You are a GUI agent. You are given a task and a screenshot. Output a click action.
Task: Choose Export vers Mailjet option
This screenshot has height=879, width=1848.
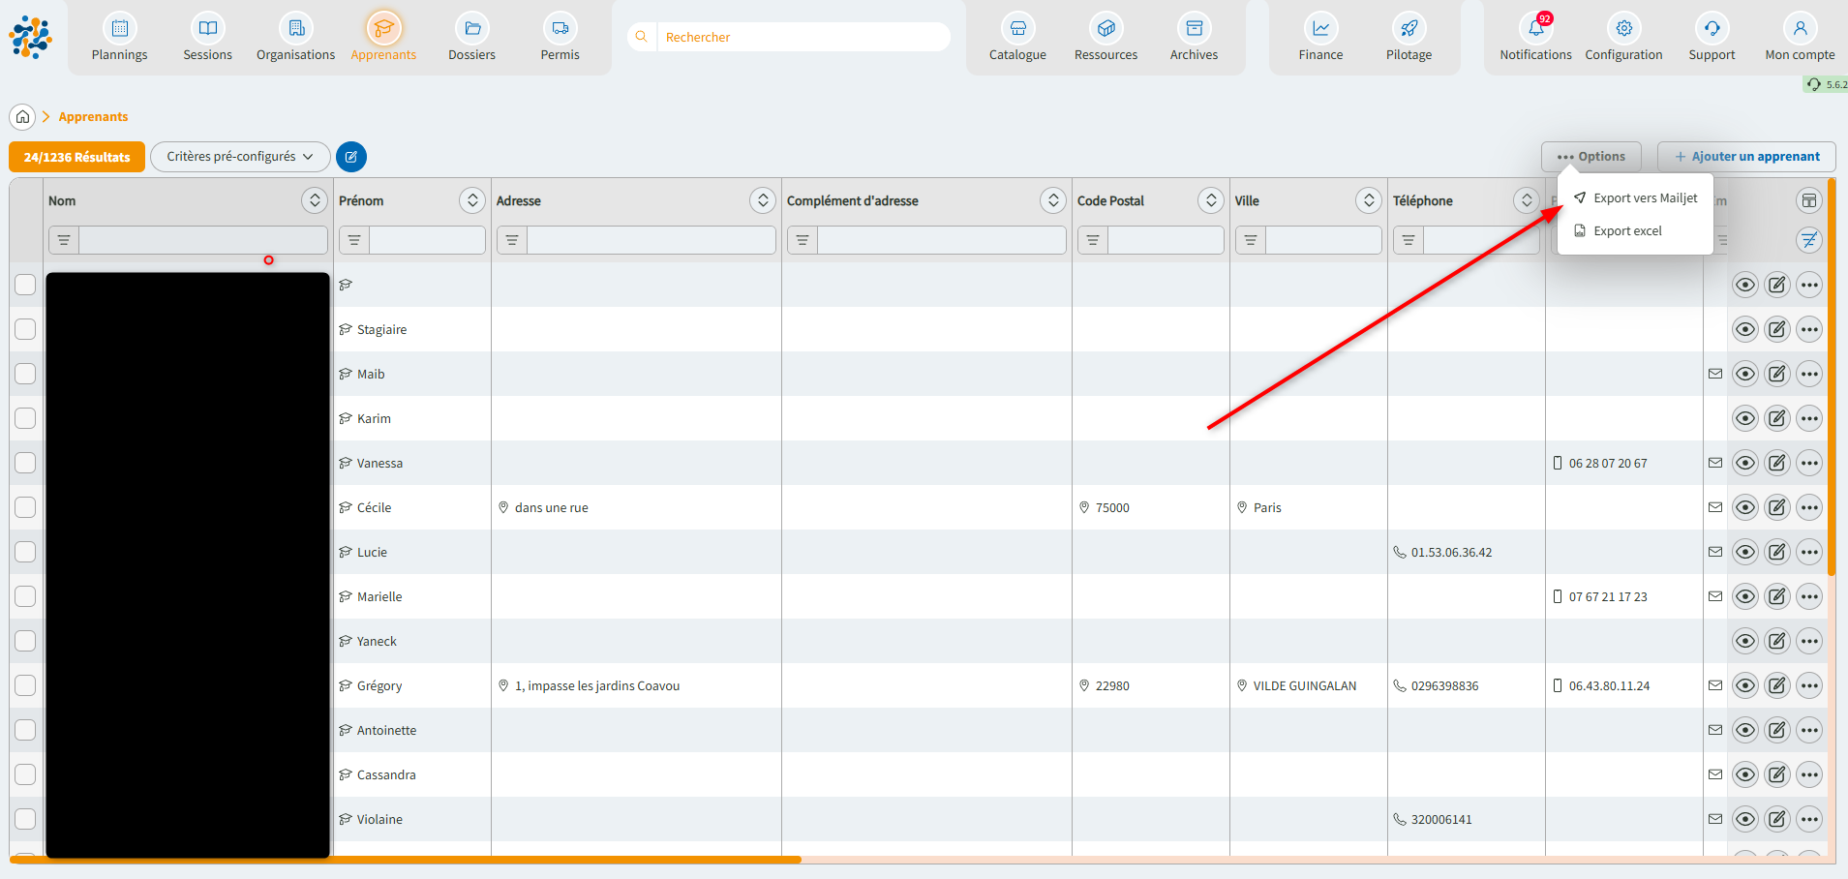click(x=1645, y=198)
